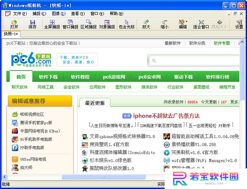Click 适合窗口 fit to window icon

201,24
